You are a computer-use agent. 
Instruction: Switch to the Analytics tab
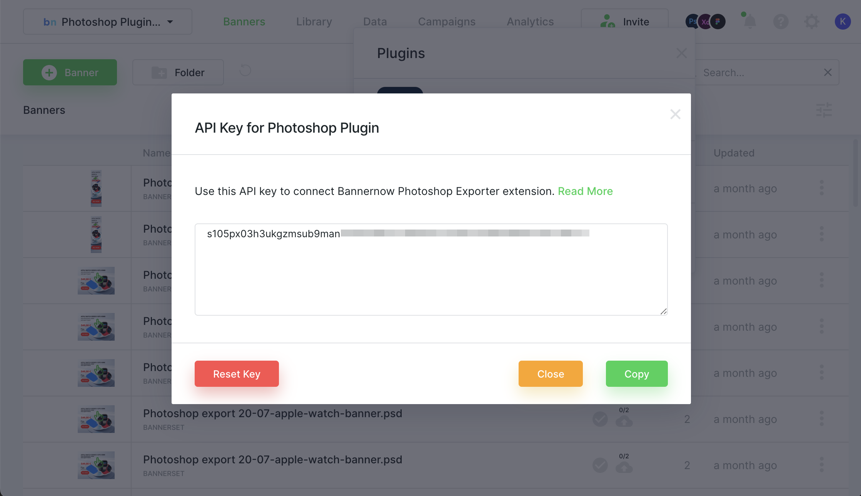530,22
